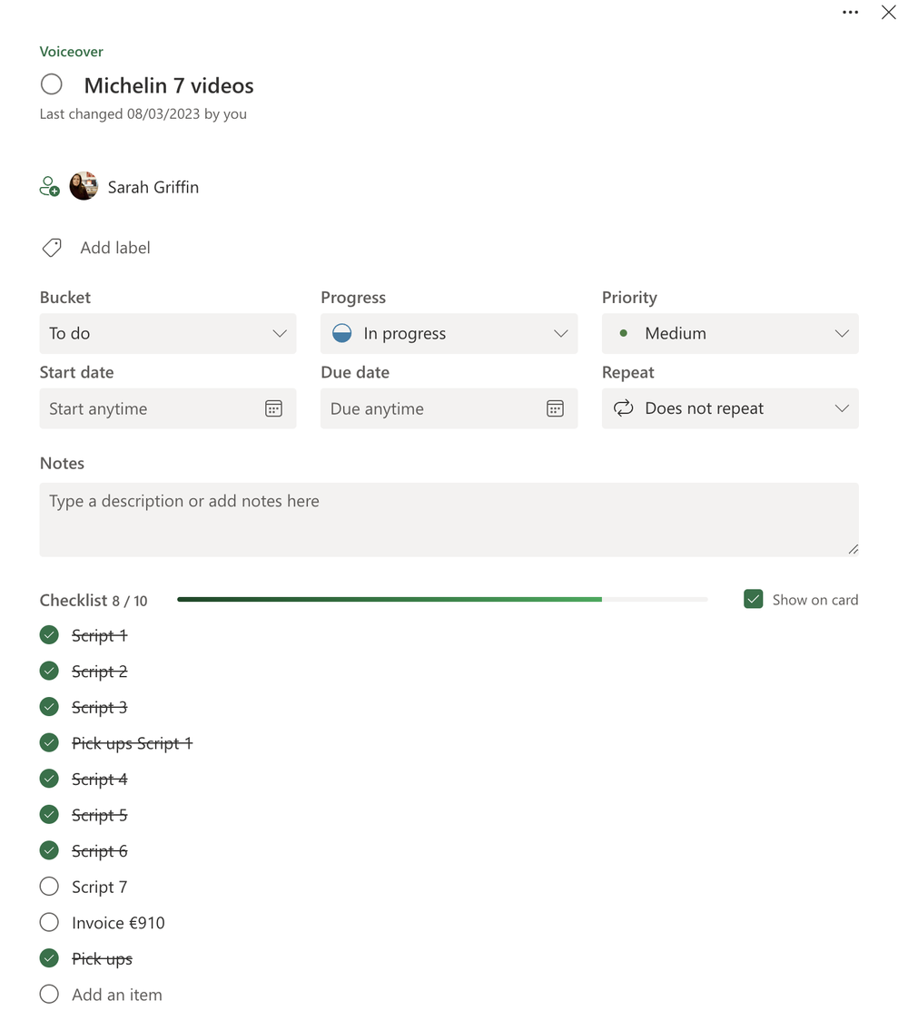Viewport: 908px width, 1030px height.
Task: Open the Due date calendar picker
Action: (x=555, y=408)
